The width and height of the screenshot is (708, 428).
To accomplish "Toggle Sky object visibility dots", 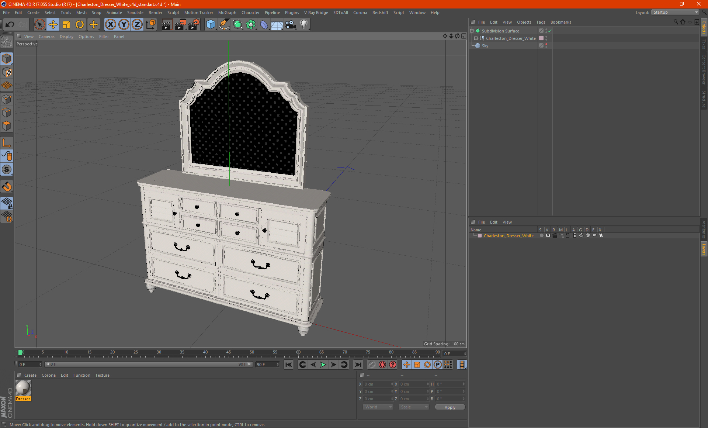I will (546, 45).
